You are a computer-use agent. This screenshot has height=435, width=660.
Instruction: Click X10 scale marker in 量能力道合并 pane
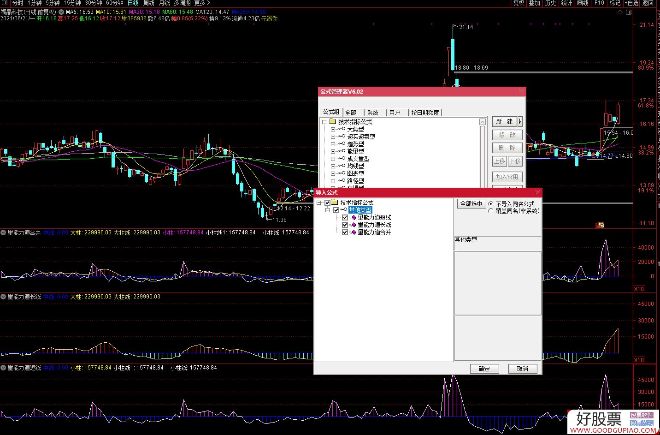tap(639, 289)
